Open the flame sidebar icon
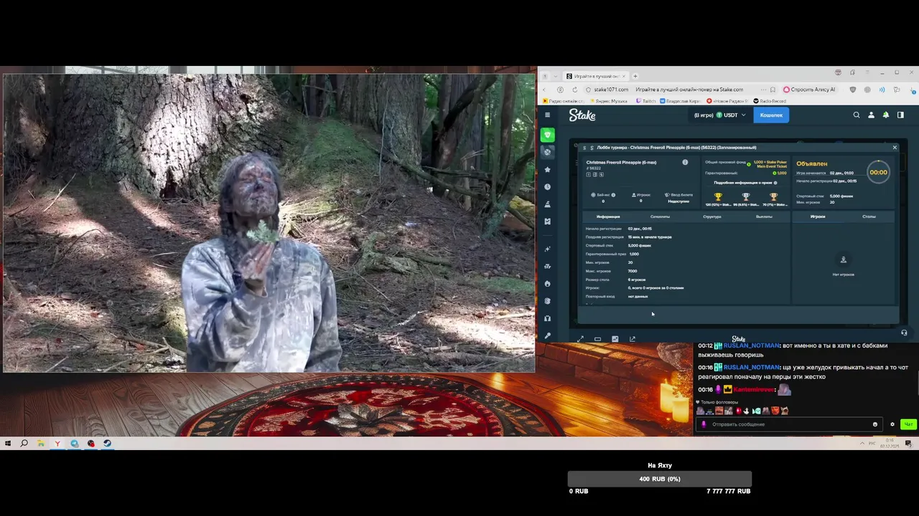The width and height of the screenshot is (919, 516). (x=548, y=283)
